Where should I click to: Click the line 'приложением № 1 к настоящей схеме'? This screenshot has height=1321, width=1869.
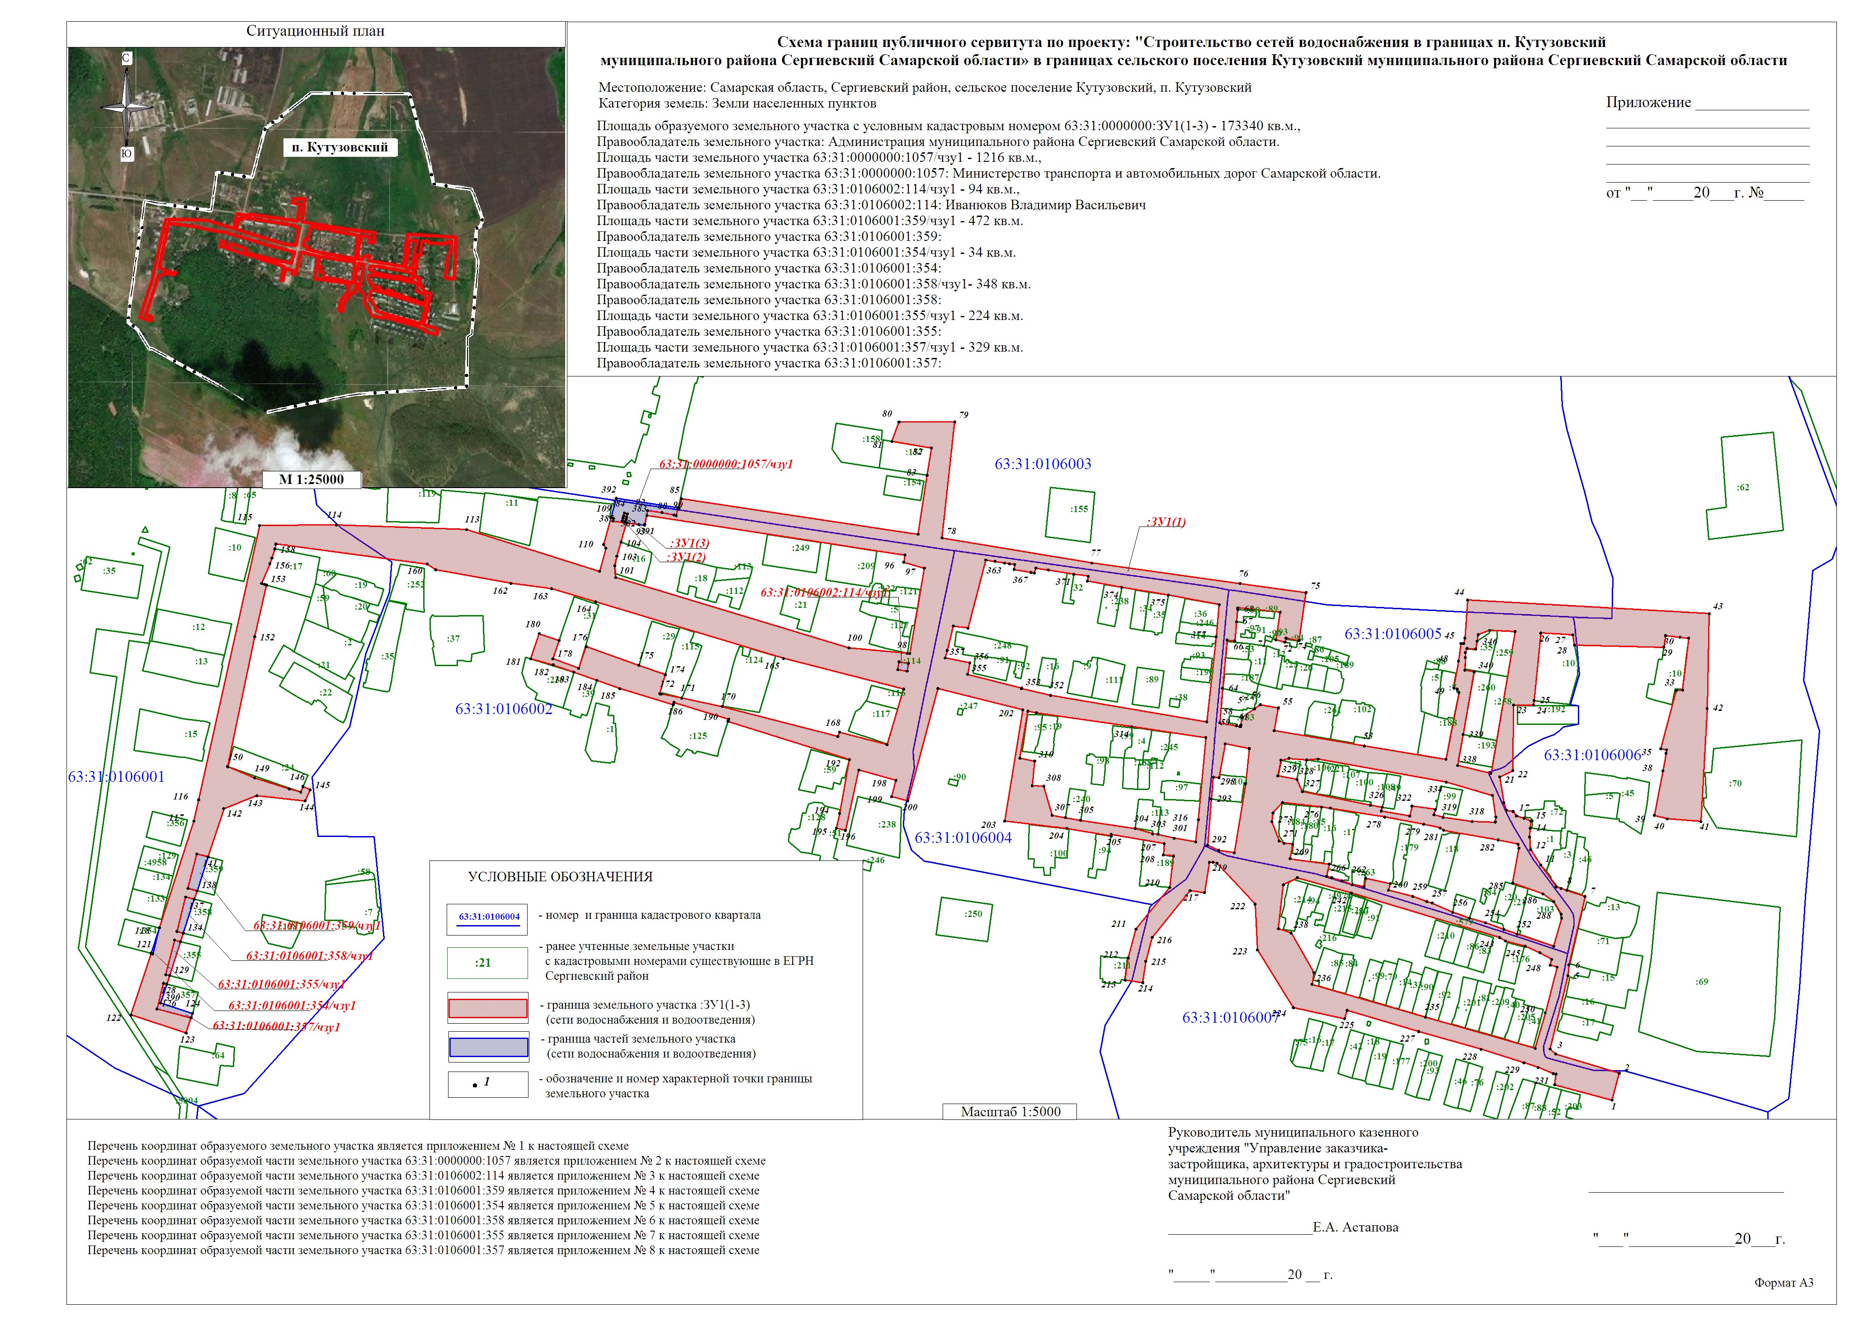coord(358,1146)
